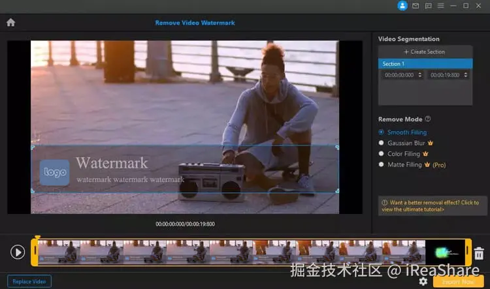Screen dimensions: 490x289
Task: Open settings gear next to Export
Action: tap(423, 281)
